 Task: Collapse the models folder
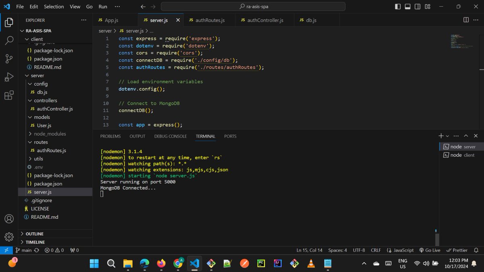(x=56, y=117)
